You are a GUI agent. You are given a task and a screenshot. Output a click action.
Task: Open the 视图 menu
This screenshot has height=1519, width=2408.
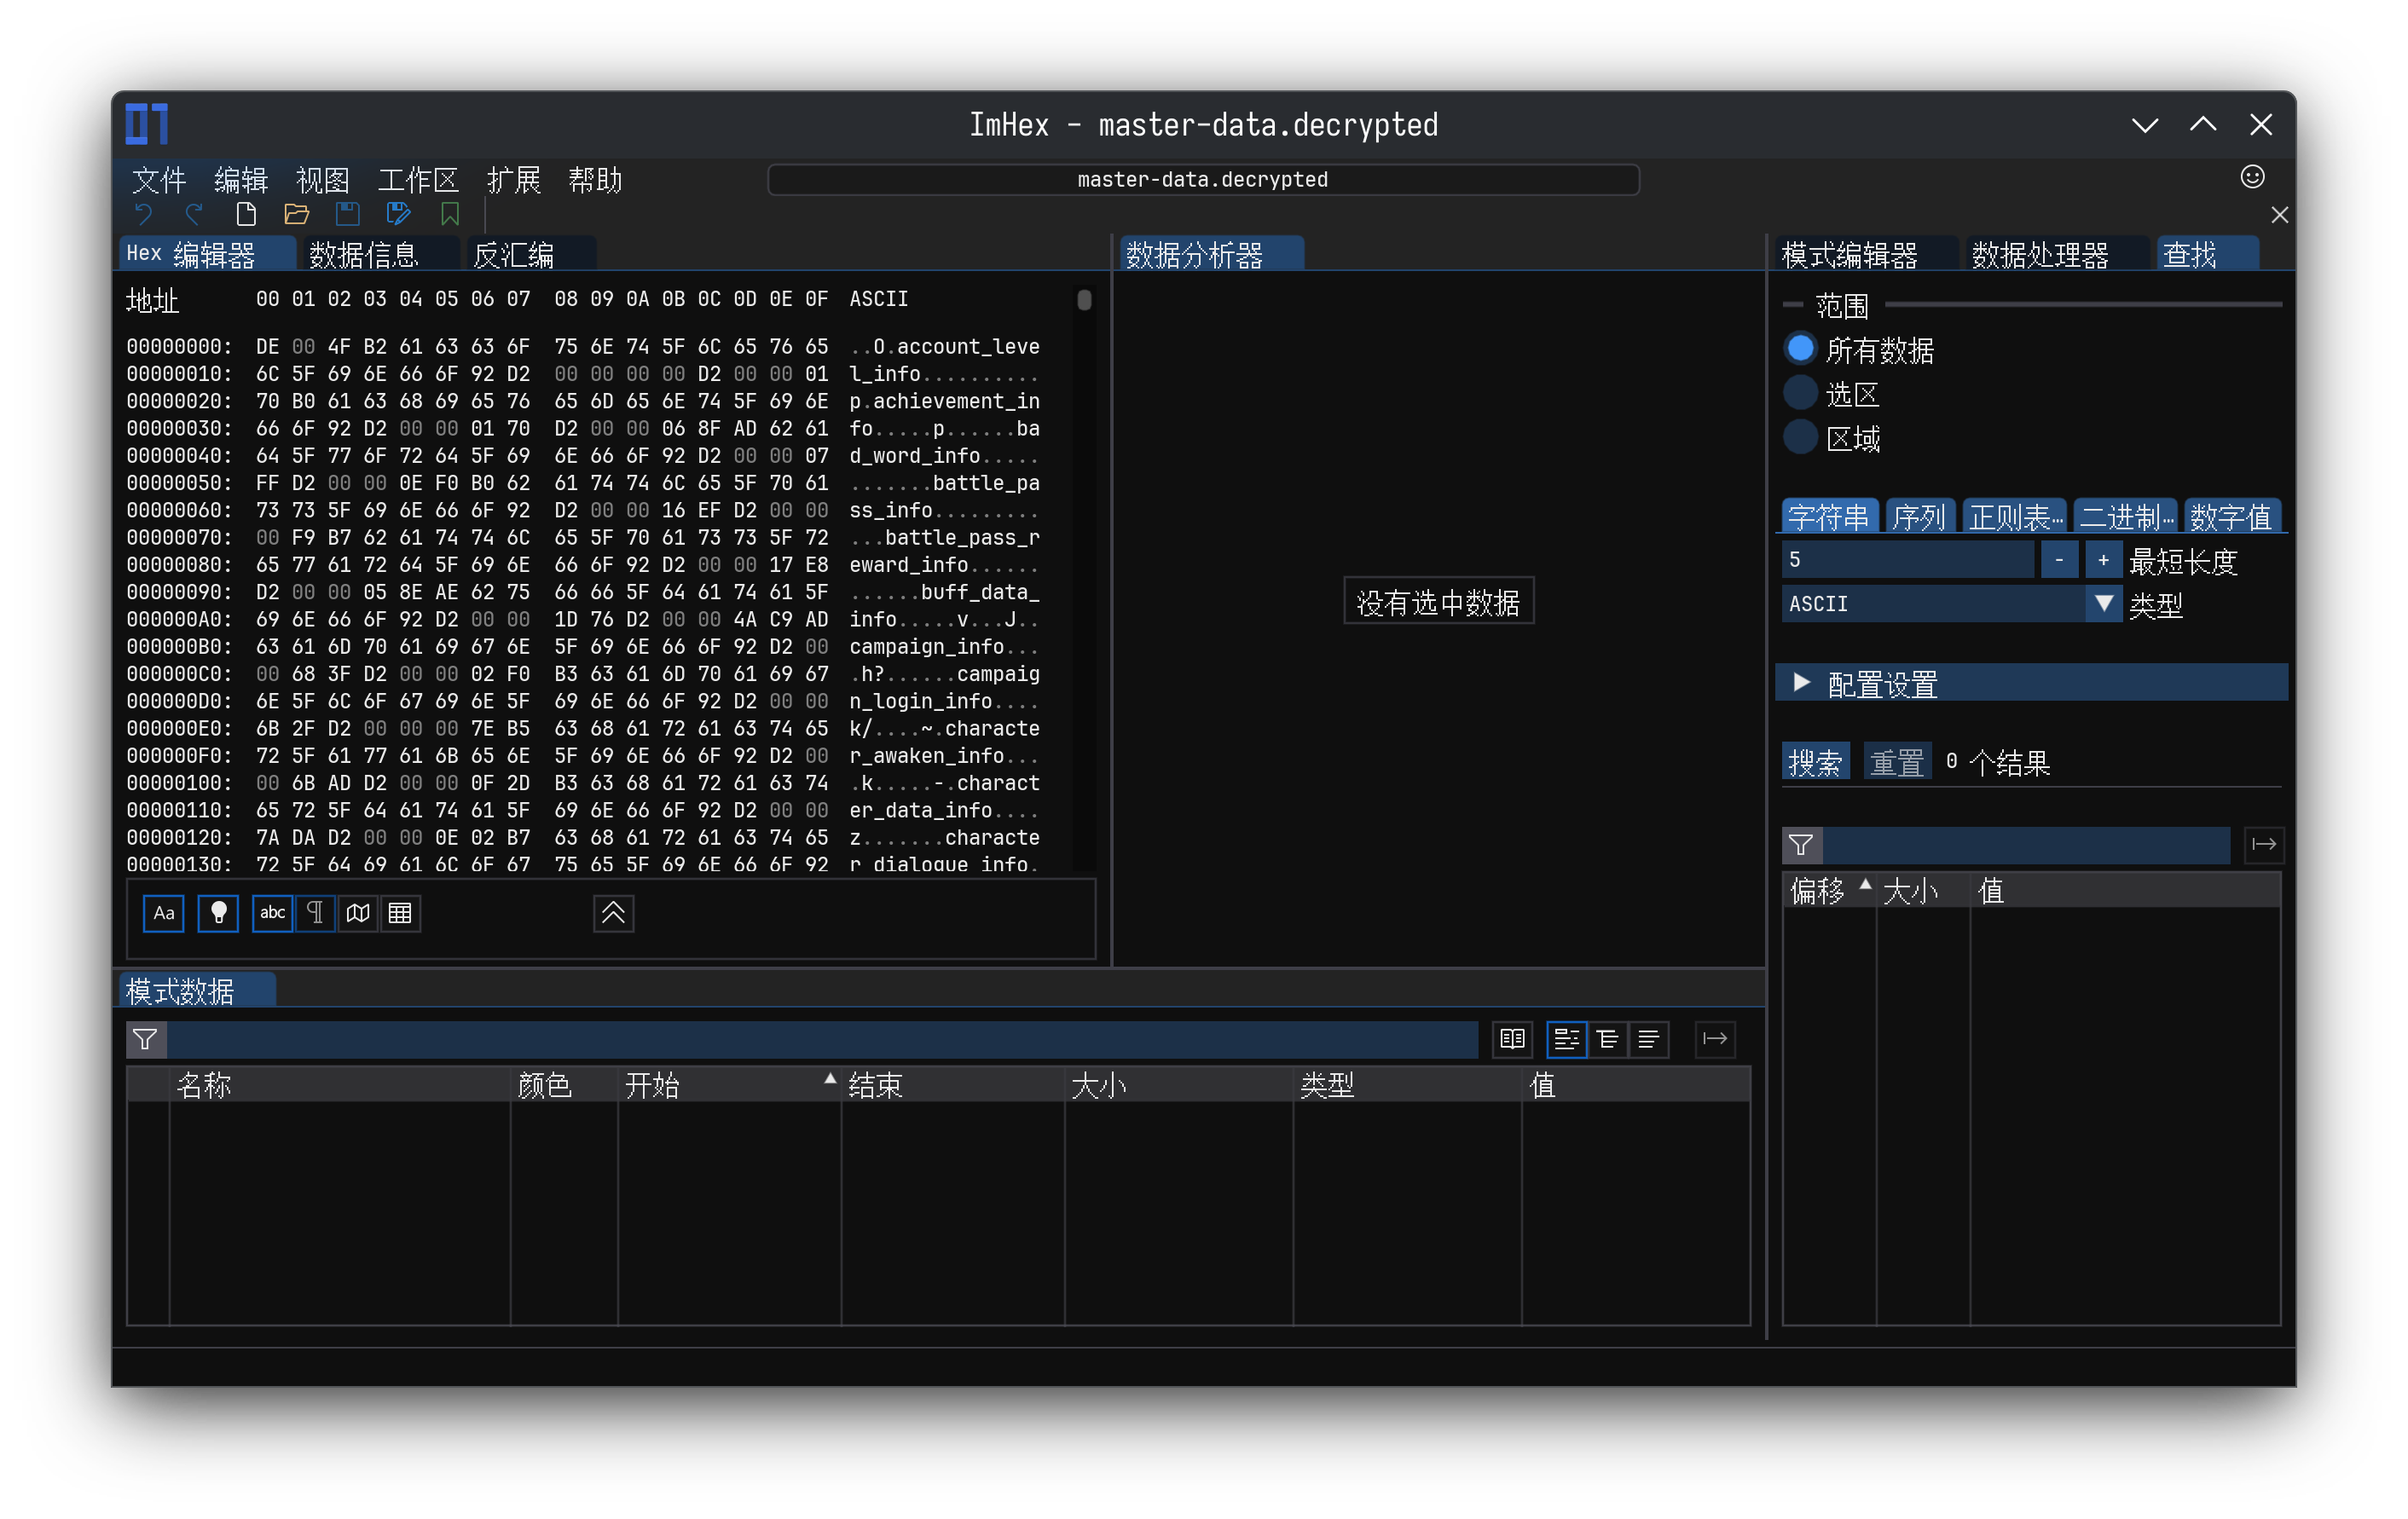point(323,180)
